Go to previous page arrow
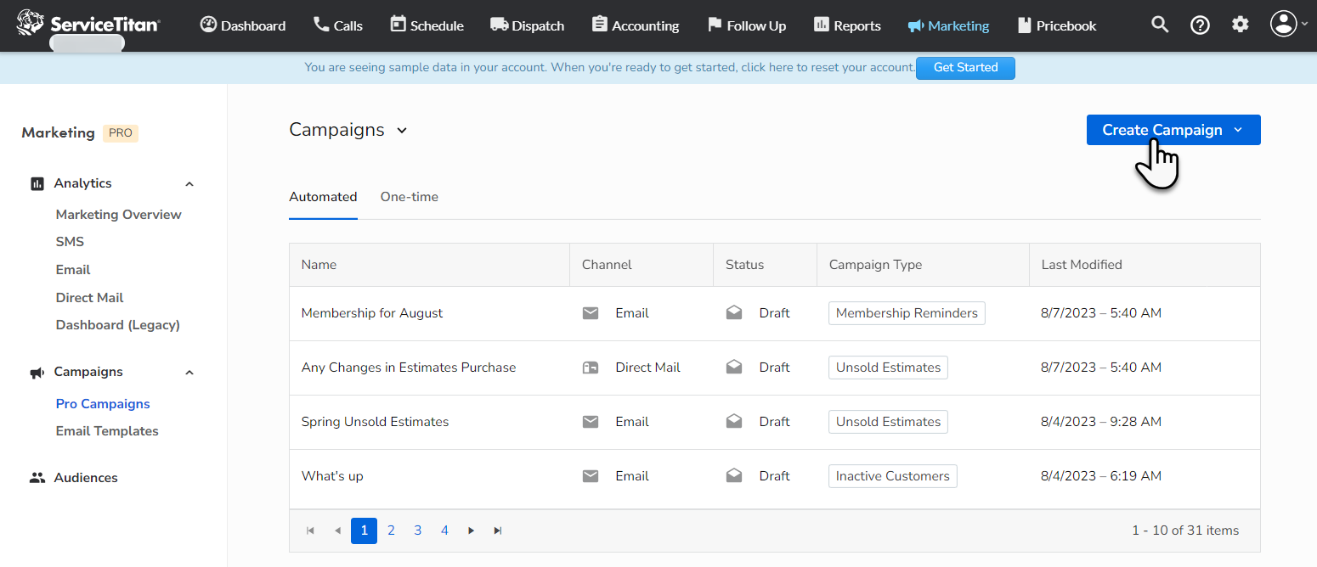The height and width of the screenshot is (567, 1317). point(337,531)
